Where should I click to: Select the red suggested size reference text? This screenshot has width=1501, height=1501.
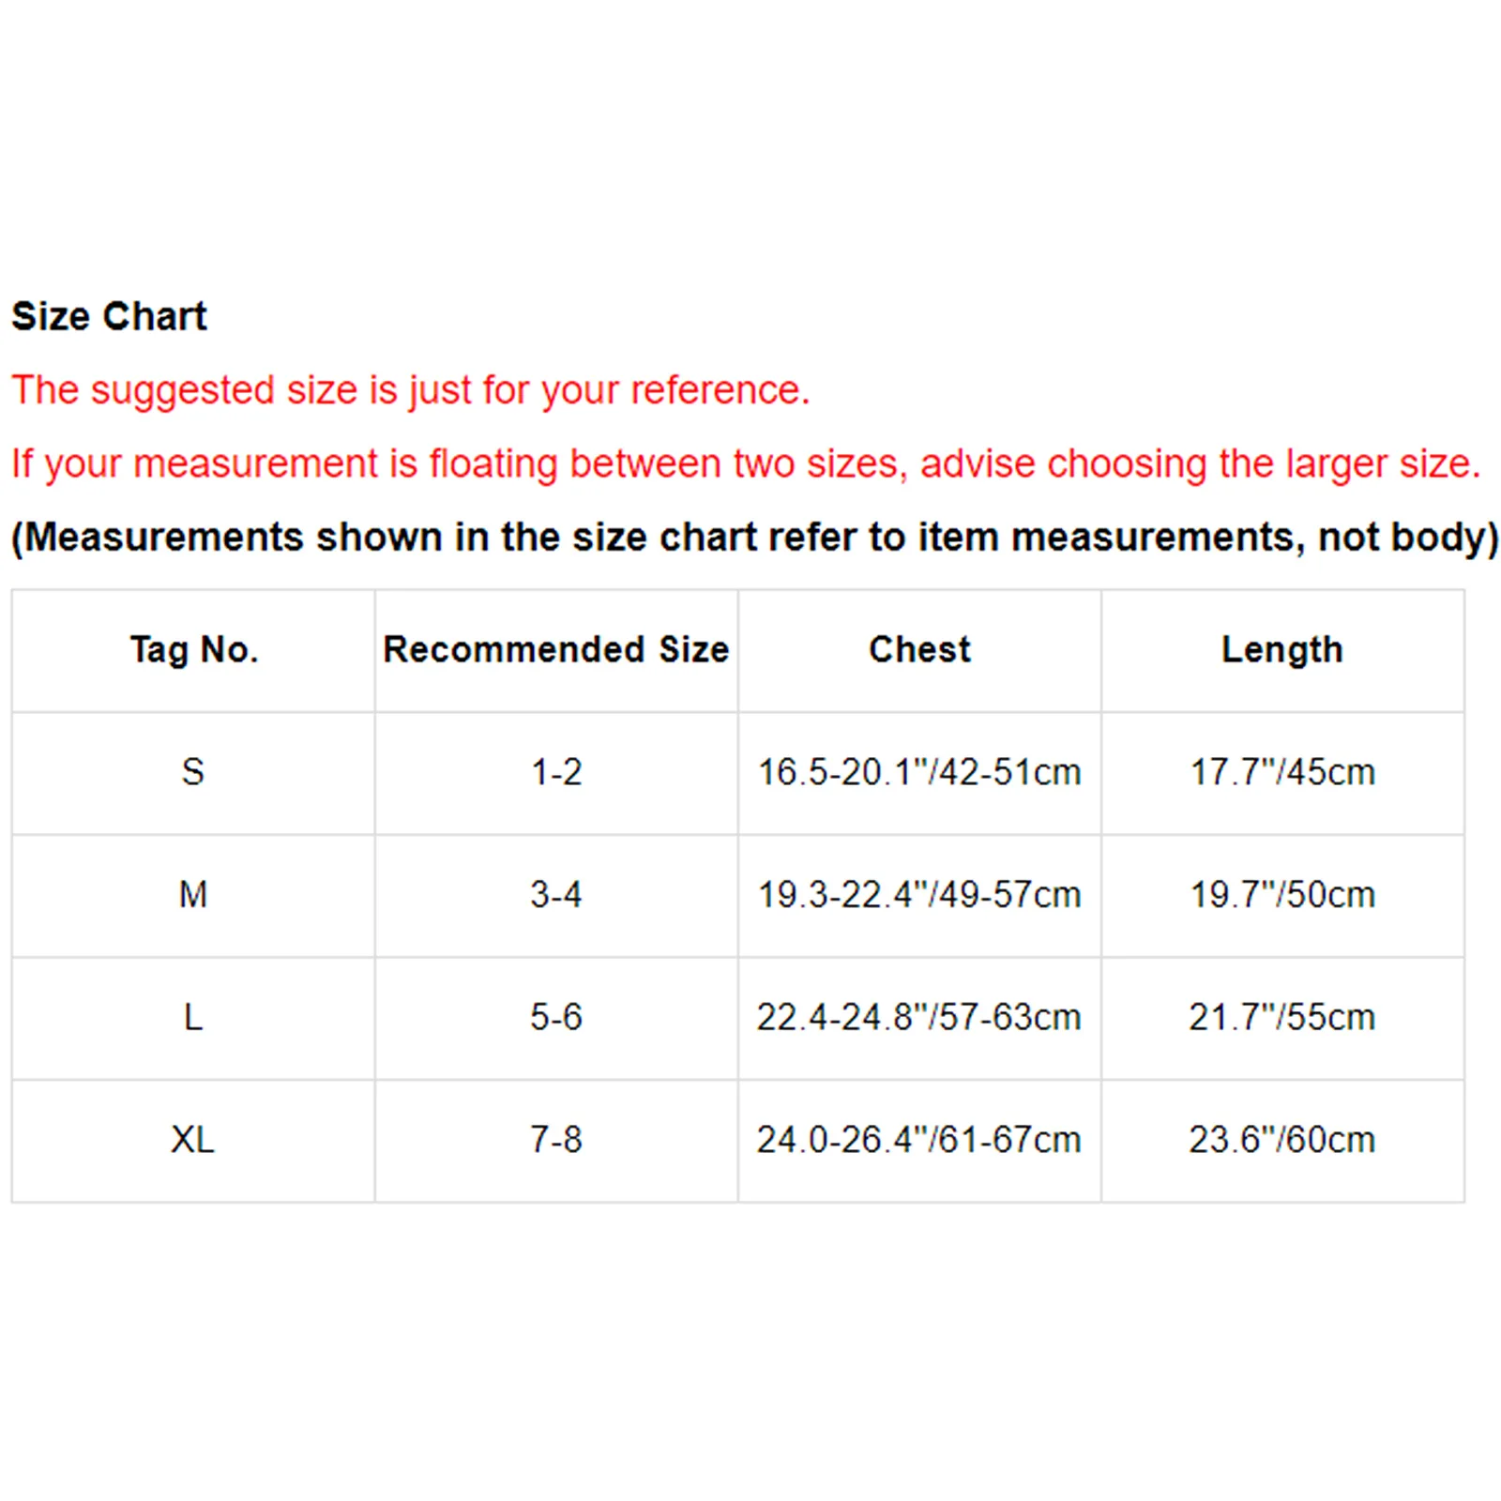(410, 390)
